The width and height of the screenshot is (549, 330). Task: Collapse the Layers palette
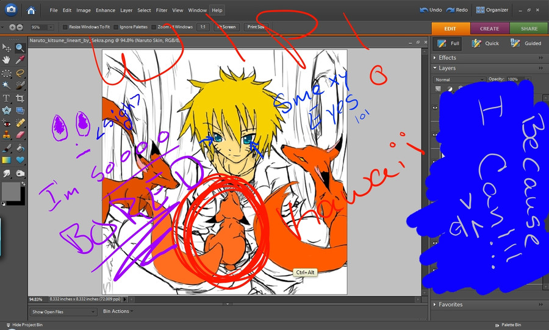click(x=435, y=68)
